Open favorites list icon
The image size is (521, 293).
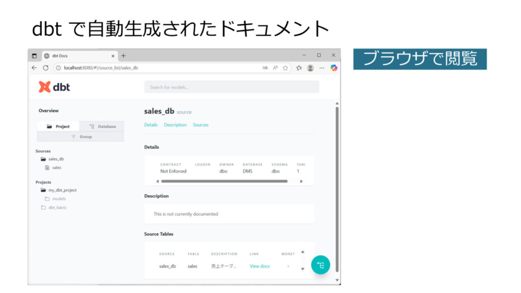tap(299, 68)
